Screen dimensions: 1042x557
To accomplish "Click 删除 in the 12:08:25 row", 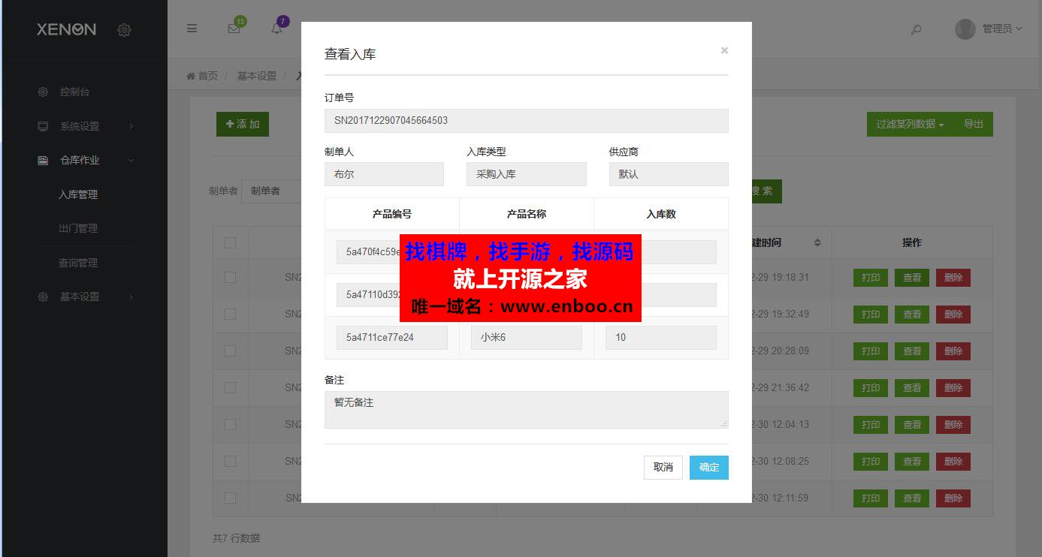I will 953,461.
